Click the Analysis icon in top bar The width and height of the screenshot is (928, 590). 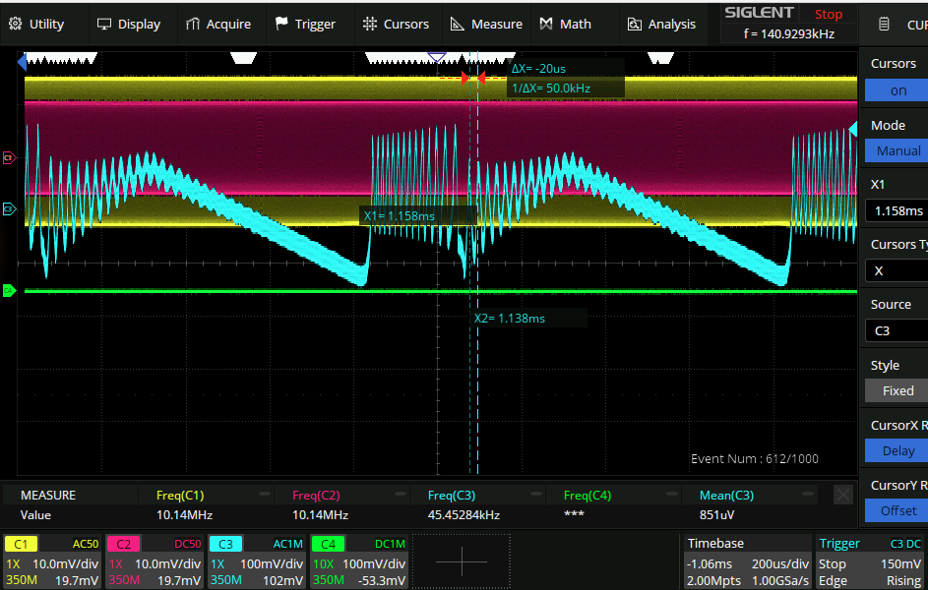[x=635, y=24]
